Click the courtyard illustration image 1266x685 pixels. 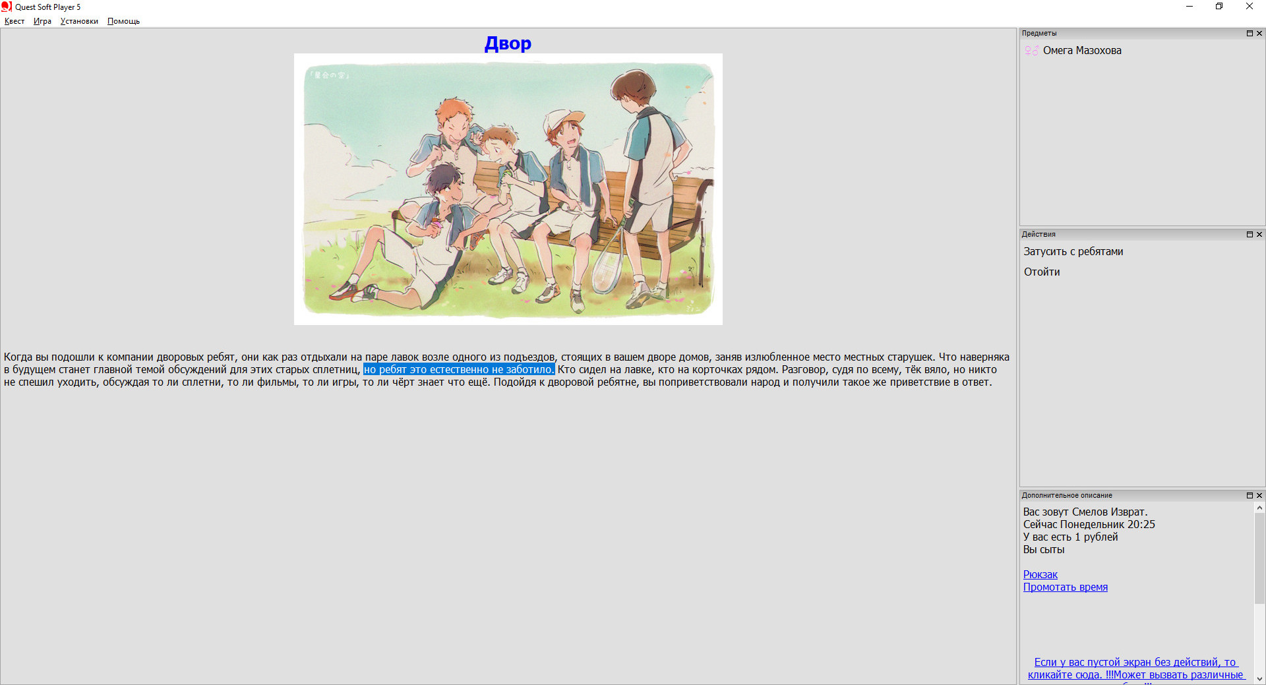(508, 189)
